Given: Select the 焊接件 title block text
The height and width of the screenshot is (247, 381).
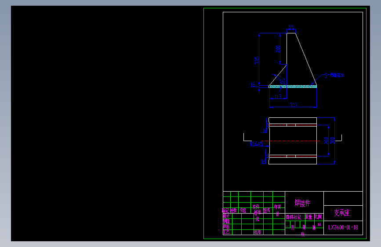Looking at the screenshot, I should [x=302, y=203].
